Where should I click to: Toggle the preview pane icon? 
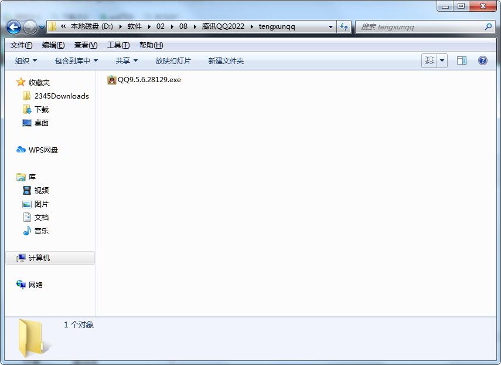pyautogui.click(x=462, y=60)
